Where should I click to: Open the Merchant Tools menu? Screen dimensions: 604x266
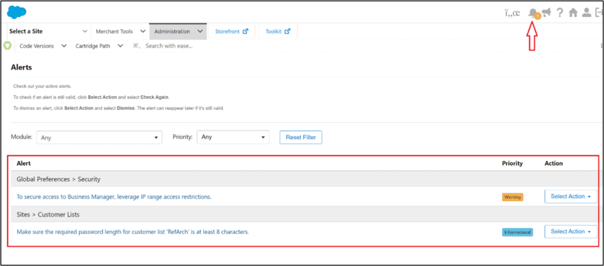point(119,31)
